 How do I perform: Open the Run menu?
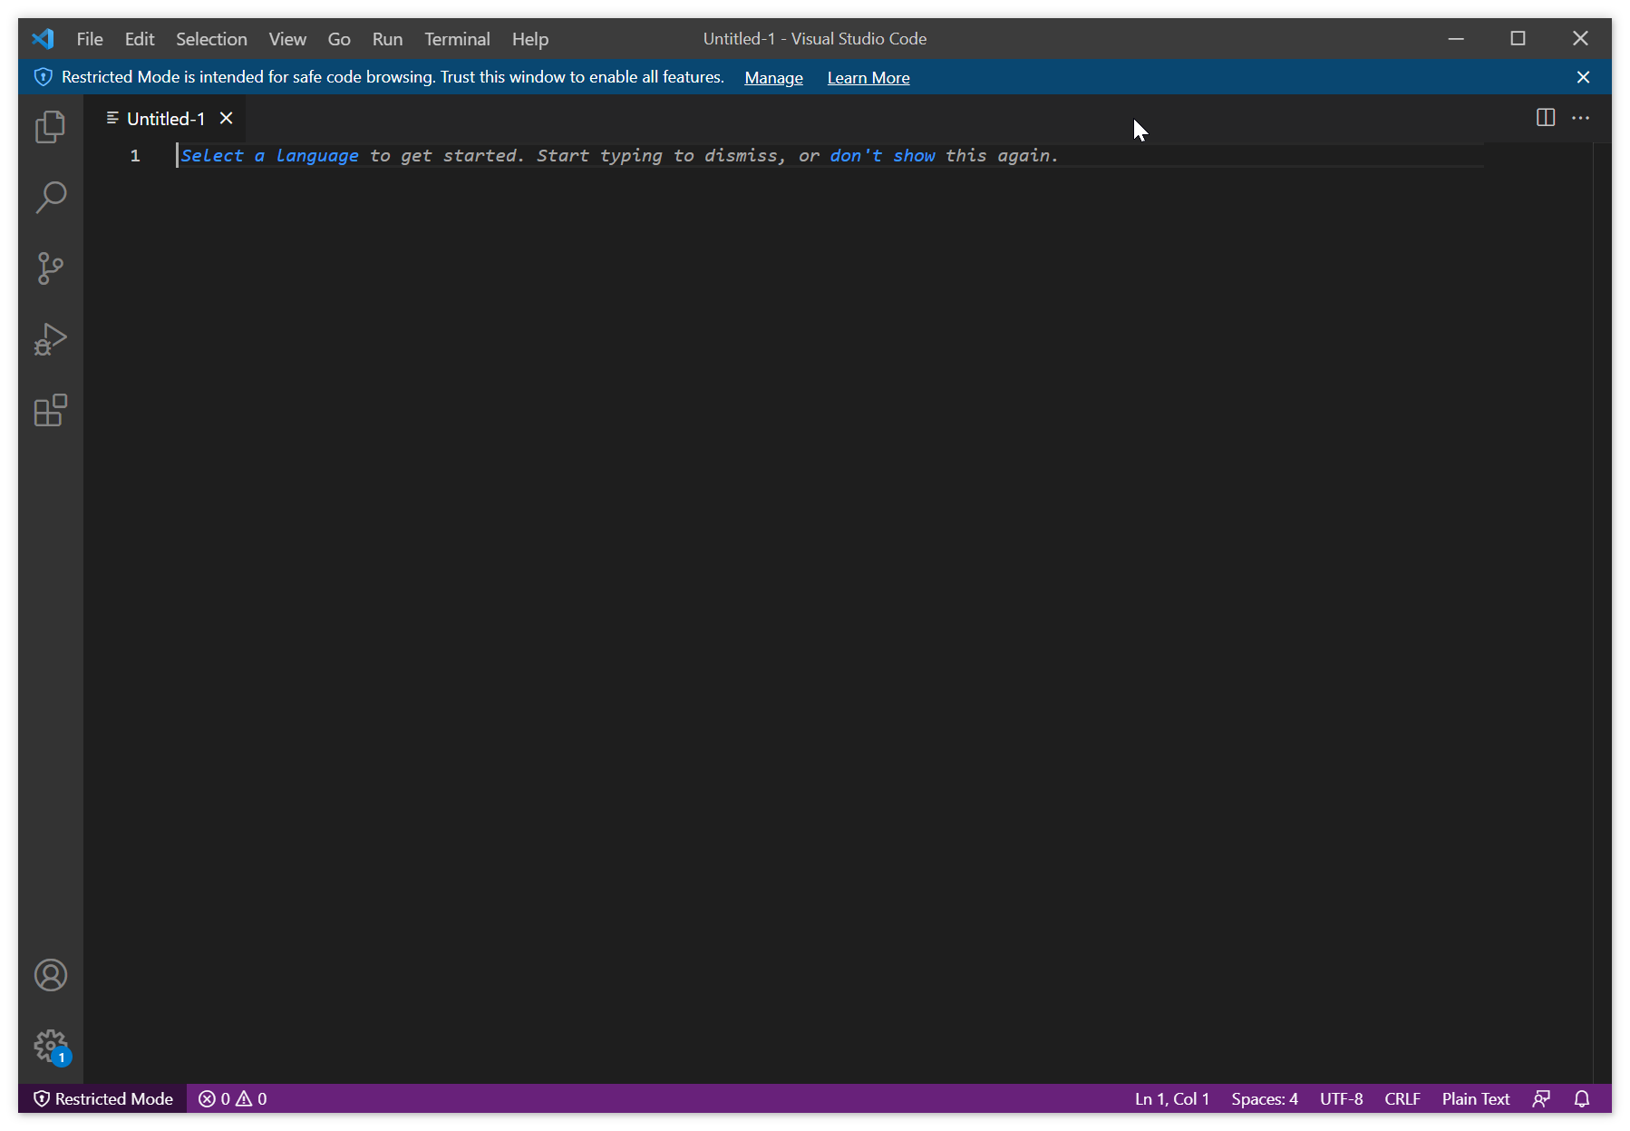[x=387, y=39]
